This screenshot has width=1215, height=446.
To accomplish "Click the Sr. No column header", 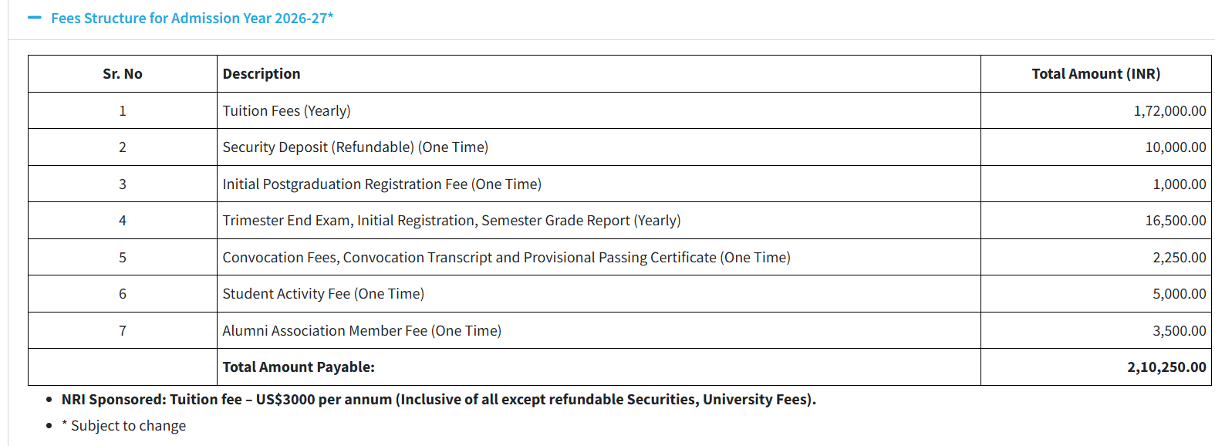I will (x=123, y=74).
